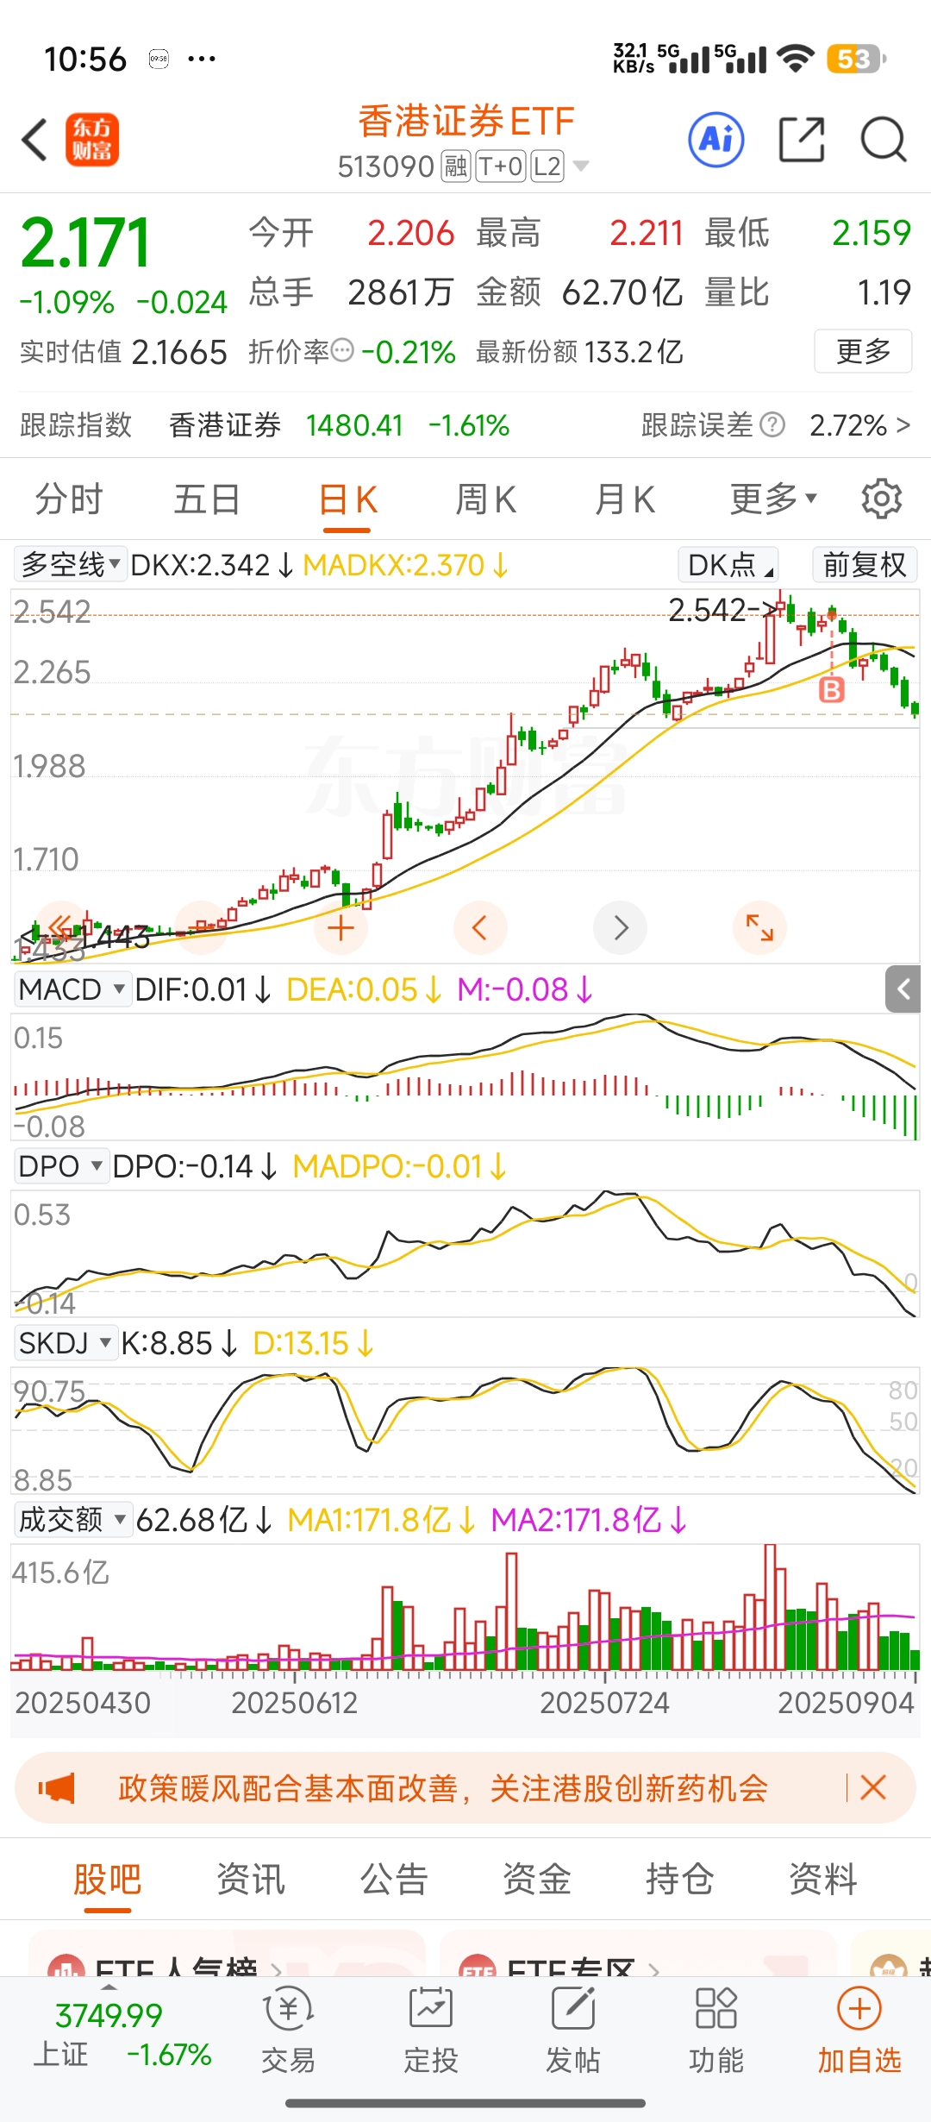Screen dimensions: 931x2122
Task: Tap battery indicator in status bar
Action: (x=856, y=59)
